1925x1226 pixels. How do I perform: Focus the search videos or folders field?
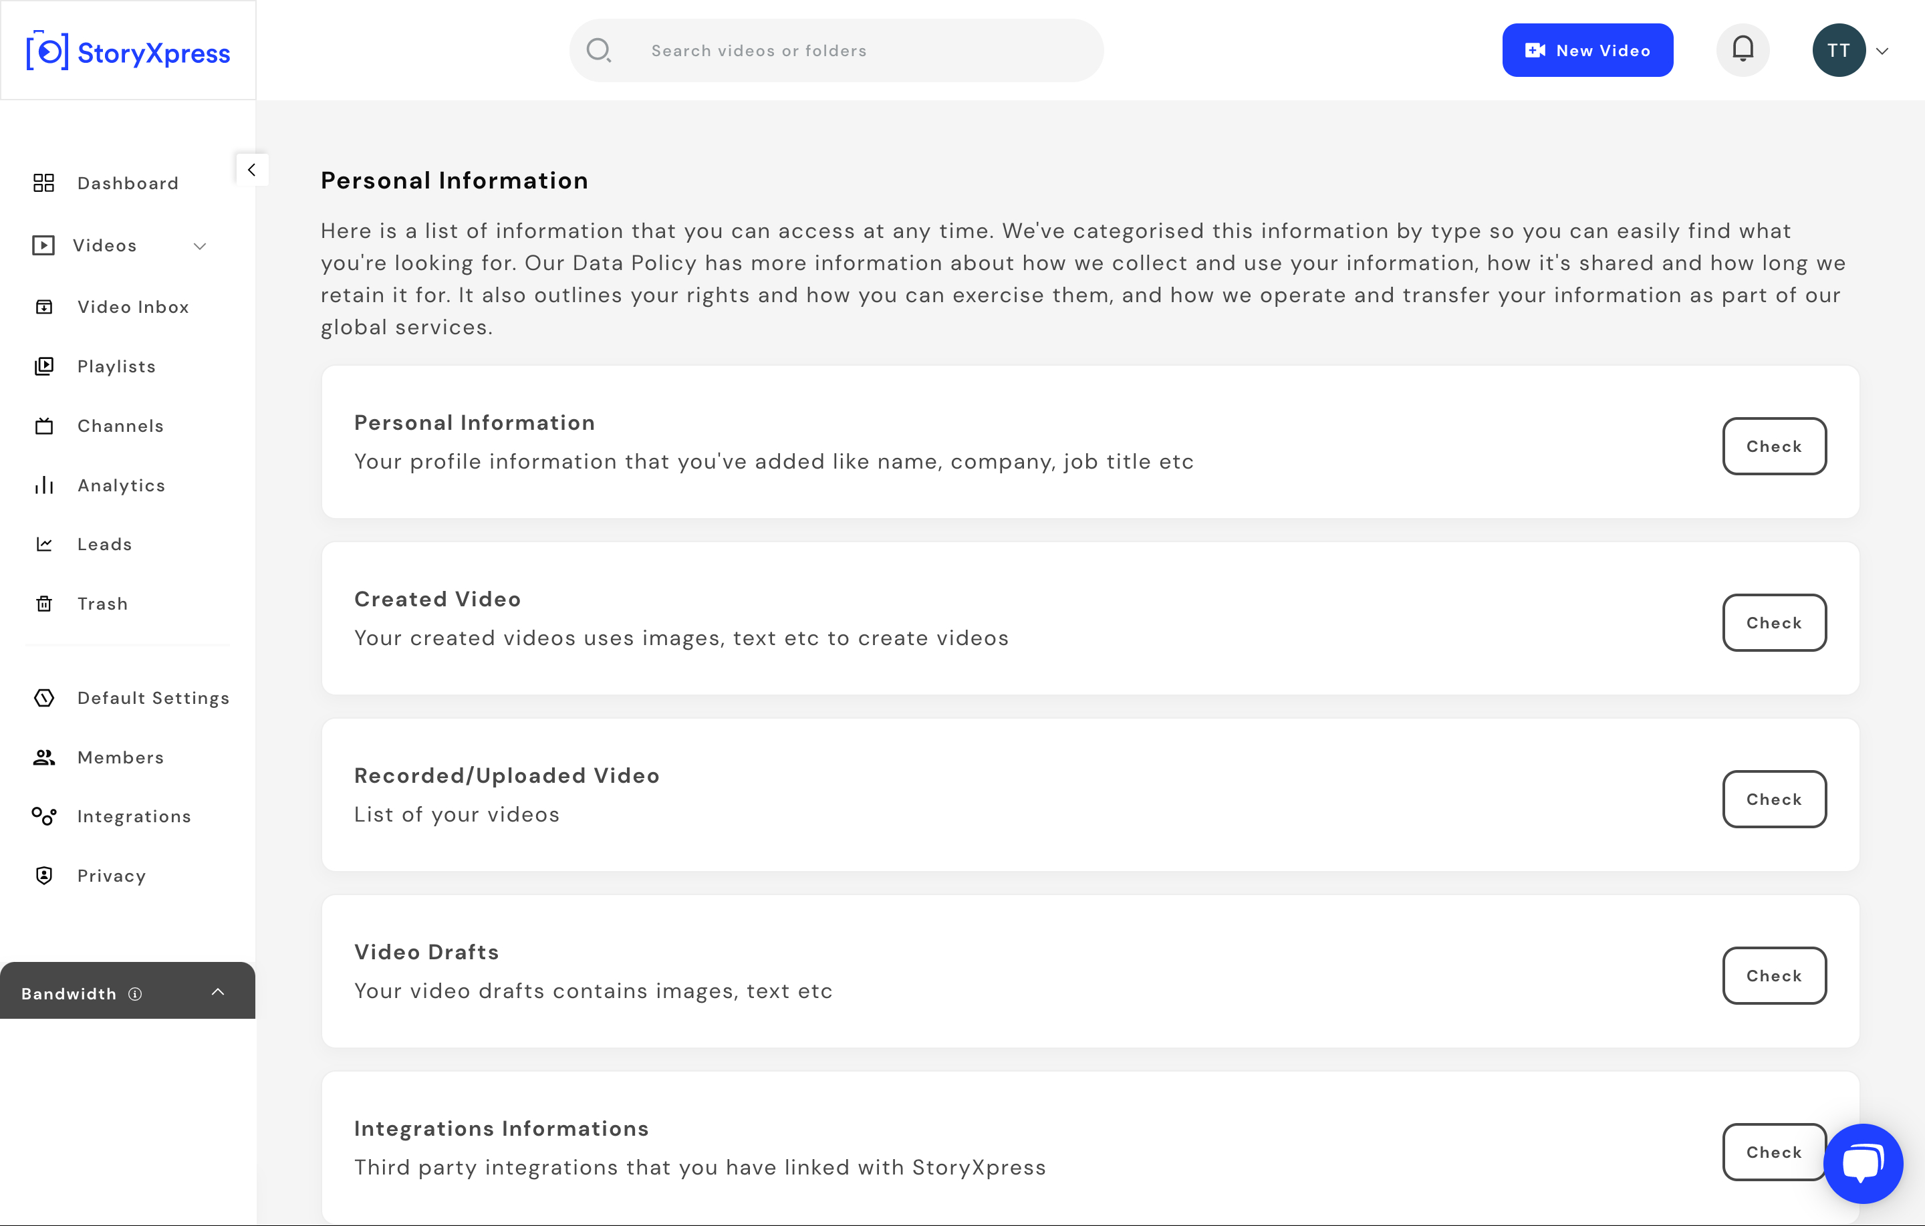pyautogui.click(x=836, y=50)
